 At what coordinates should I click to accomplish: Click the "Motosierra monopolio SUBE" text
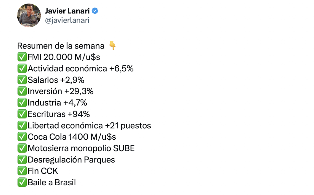[81, 148]
